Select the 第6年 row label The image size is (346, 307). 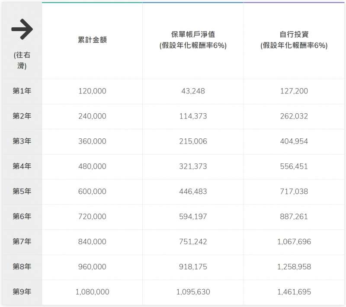point(22,217)
